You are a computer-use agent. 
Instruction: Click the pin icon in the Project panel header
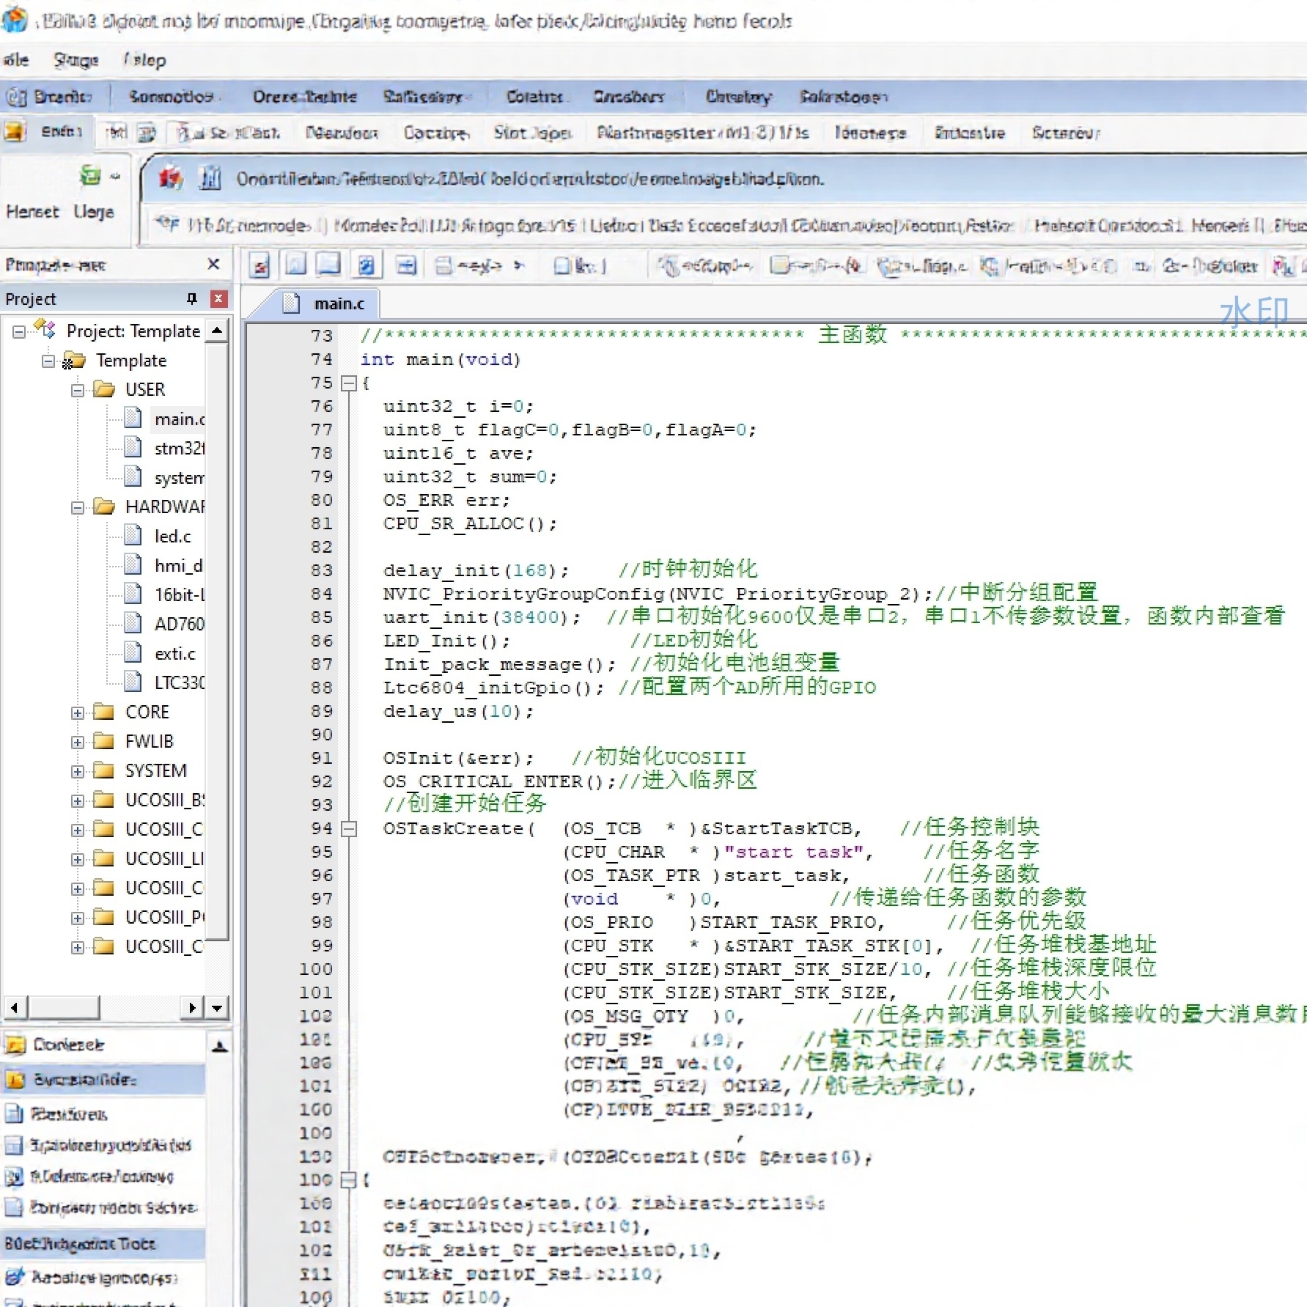click(x=192, y=298)
